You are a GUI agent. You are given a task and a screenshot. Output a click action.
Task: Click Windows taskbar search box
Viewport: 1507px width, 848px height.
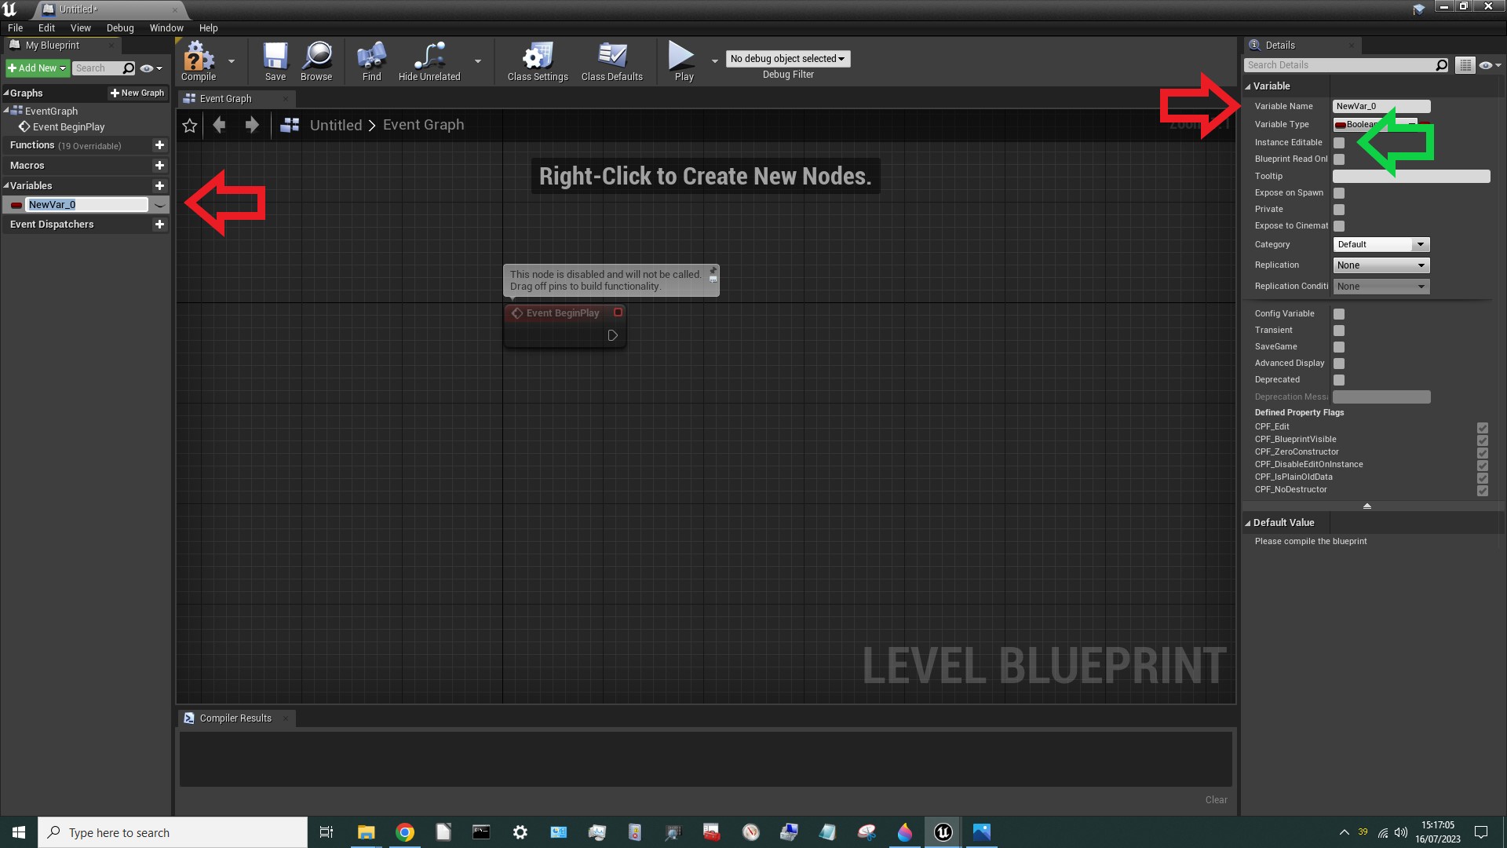click(173, 832)
